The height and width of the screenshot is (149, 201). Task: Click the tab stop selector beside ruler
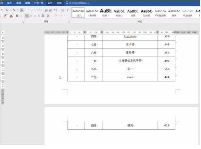3,33
